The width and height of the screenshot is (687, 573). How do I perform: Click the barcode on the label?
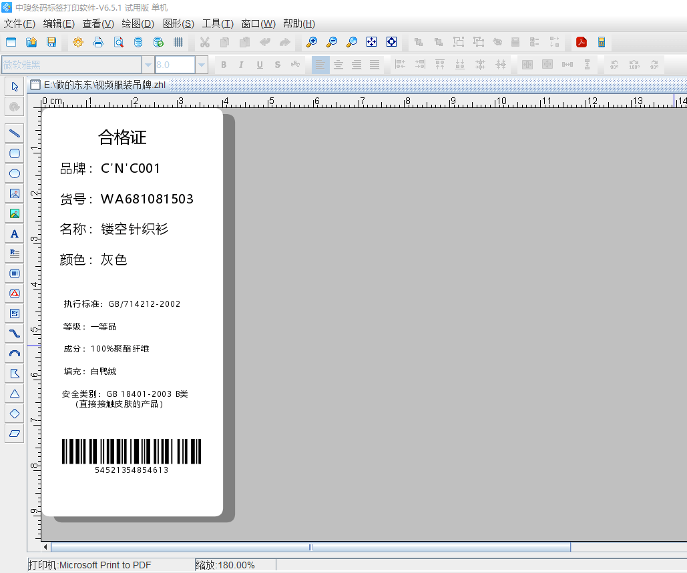point(132,452)
